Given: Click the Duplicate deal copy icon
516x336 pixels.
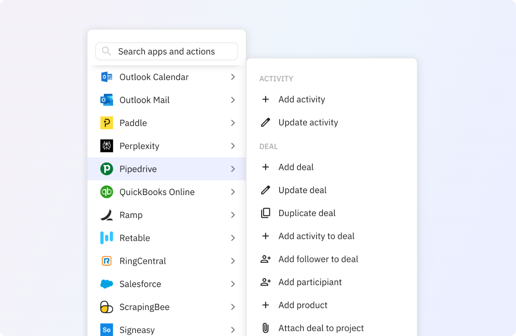Looking at the screenshot, I should tap(265, 213).
